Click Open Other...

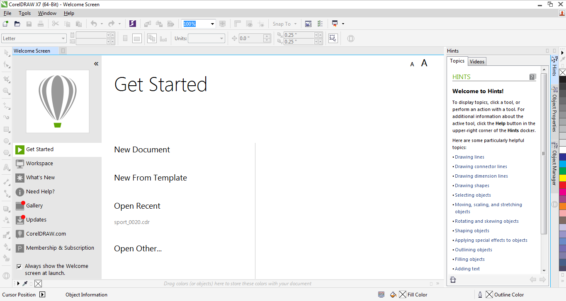tap(138, 249)
